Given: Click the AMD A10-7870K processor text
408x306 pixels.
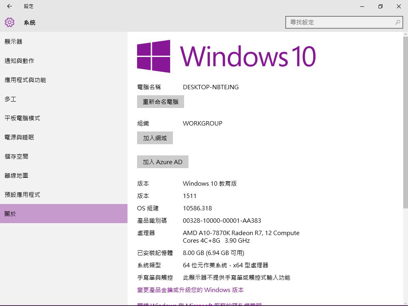Looking at the screenshot, I should pos(241,237).
